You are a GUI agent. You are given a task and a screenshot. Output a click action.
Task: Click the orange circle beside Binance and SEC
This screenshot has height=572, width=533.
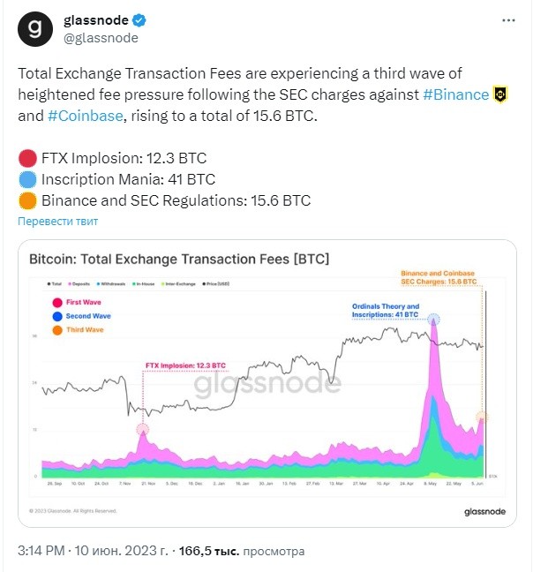pos(27,200)
